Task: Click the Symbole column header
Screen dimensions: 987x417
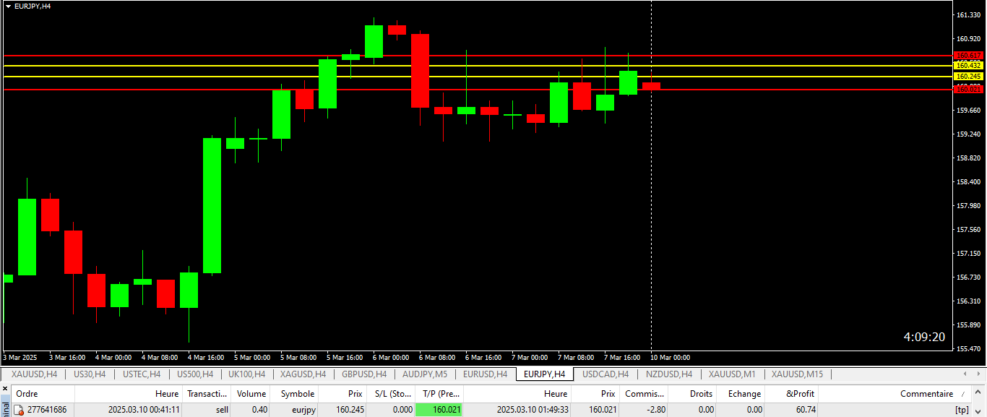Action: [x=297, y=394]
